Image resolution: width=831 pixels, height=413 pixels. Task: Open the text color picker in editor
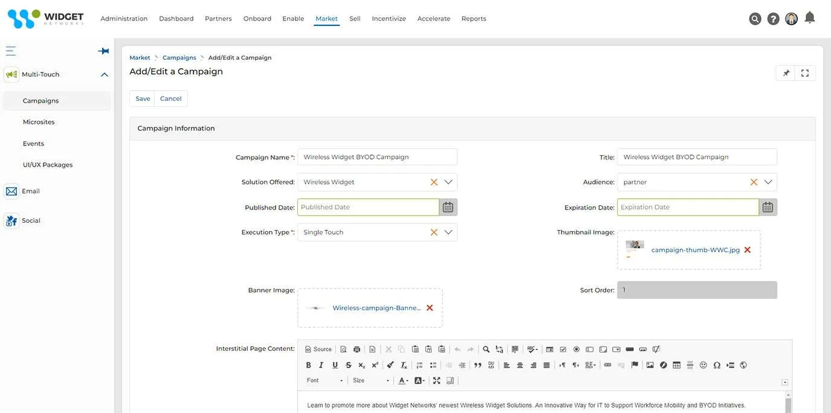403,381
